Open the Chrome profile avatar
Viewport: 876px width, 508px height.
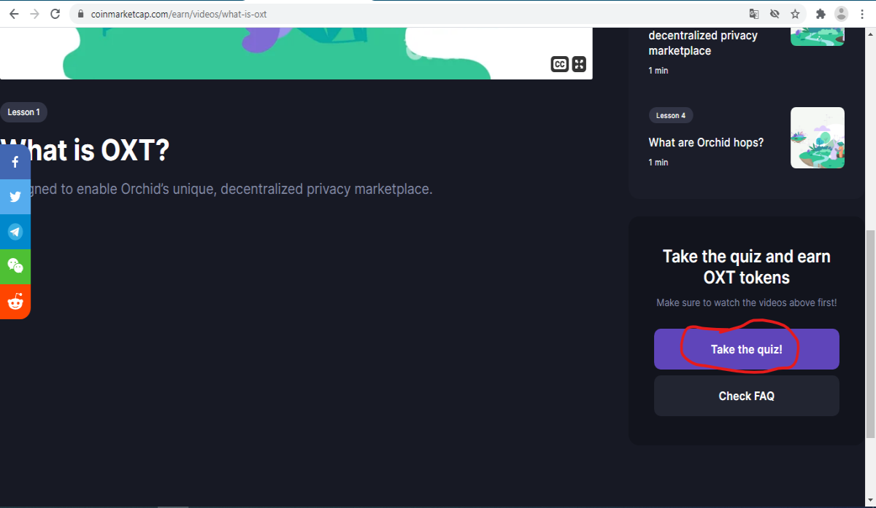(842, 14)
